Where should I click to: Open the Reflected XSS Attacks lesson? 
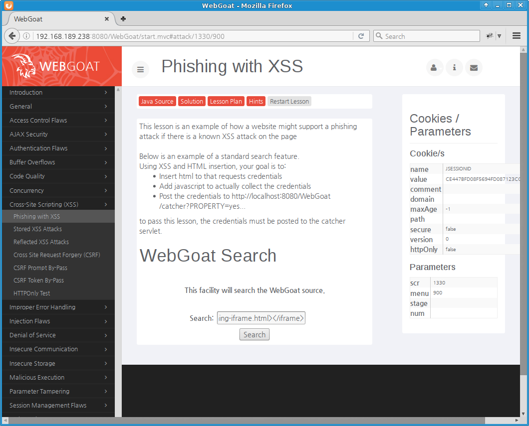(58, 242)
